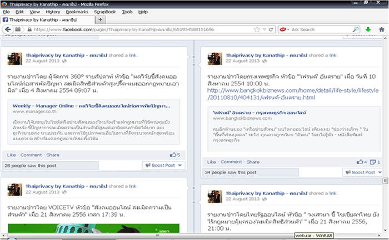Comment on the Manager Online post
The height and width of the screenshot is (240, 389).
(31, 155)
